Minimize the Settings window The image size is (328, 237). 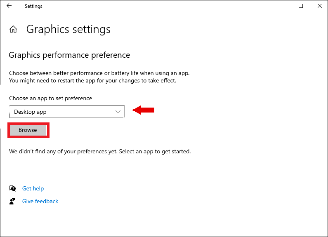(282, 6)
